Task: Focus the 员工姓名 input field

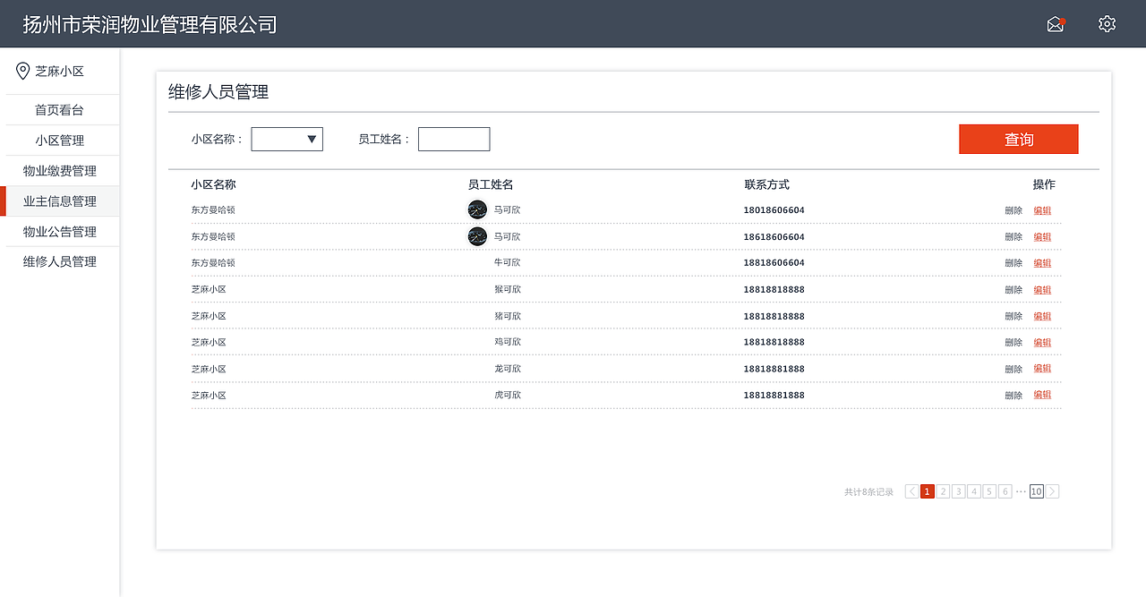Action: click(454, 139)
